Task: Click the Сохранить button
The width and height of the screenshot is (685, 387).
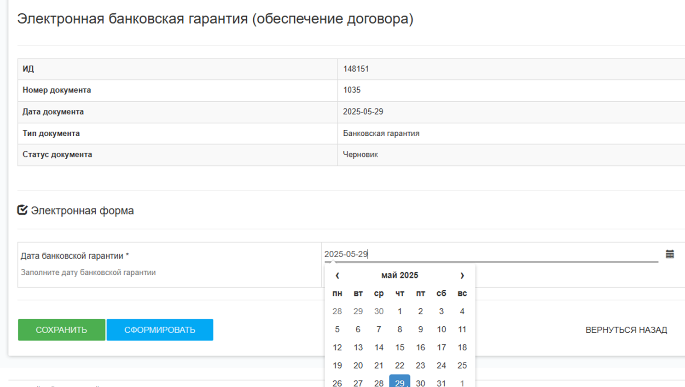Action: point(62,329)
